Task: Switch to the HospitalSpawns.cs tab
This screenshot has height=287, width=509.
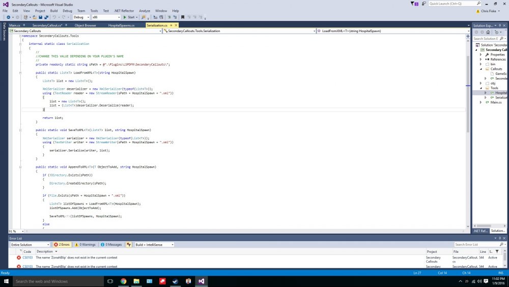Action: (121, 25)
